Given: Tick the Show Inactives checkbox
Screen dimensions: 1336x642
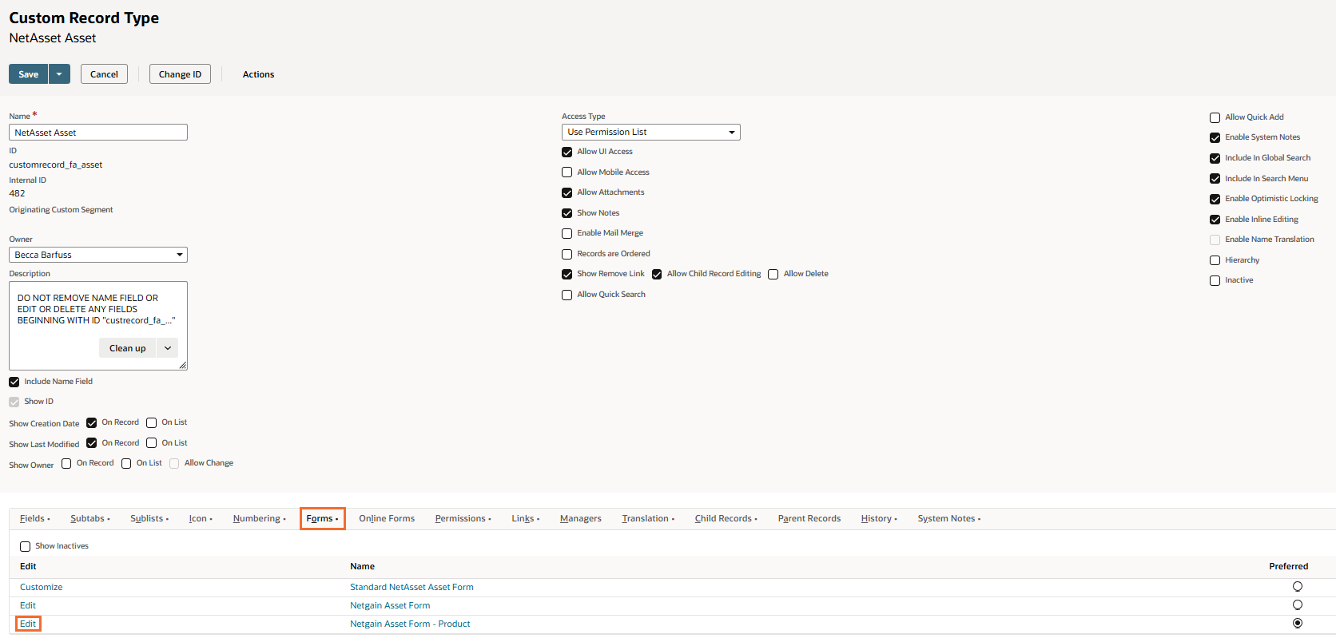Looking at the screenshot, I should [x=26, y=546].
